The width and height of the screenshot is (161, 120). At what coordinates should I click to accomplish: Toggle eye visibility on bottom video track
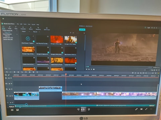point(12,96)
